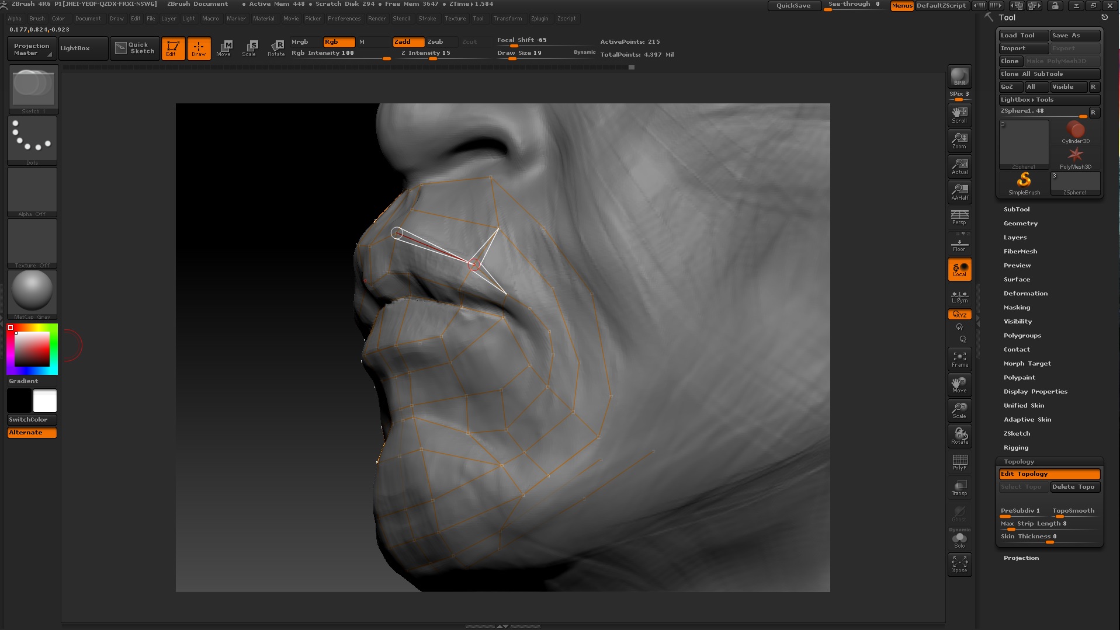Viewport: 1120px width, 630px height.
Task: Open the Dots stroke selector
Action: coord(33,141)
